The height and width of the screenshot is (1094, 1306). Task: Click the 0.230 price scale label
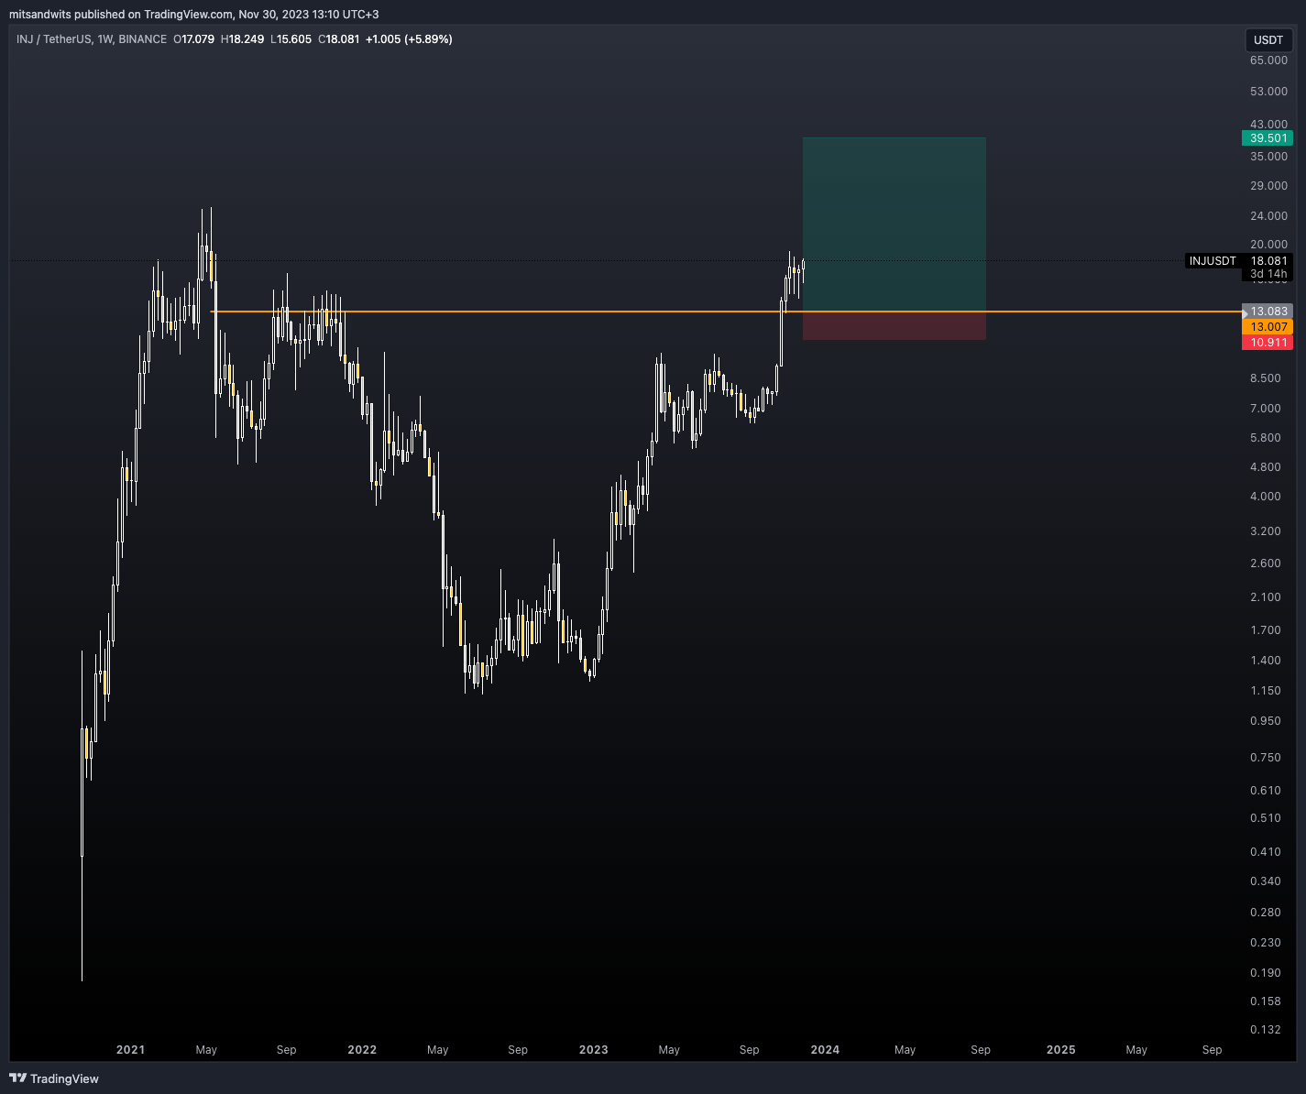[x=1266, y=943]
